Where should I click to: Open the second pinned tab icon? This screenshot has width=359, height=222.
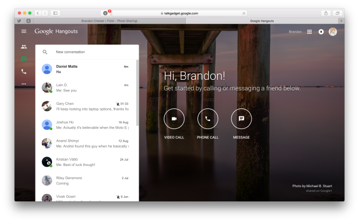point(29,21)
